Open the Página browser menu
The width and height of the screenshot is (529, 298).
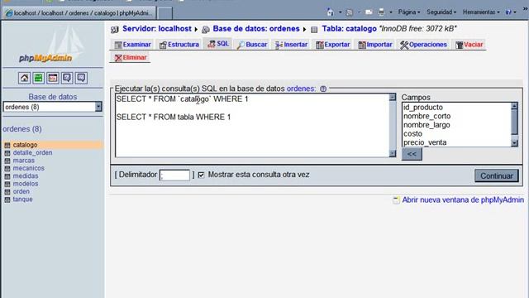[x=409, y=12]
